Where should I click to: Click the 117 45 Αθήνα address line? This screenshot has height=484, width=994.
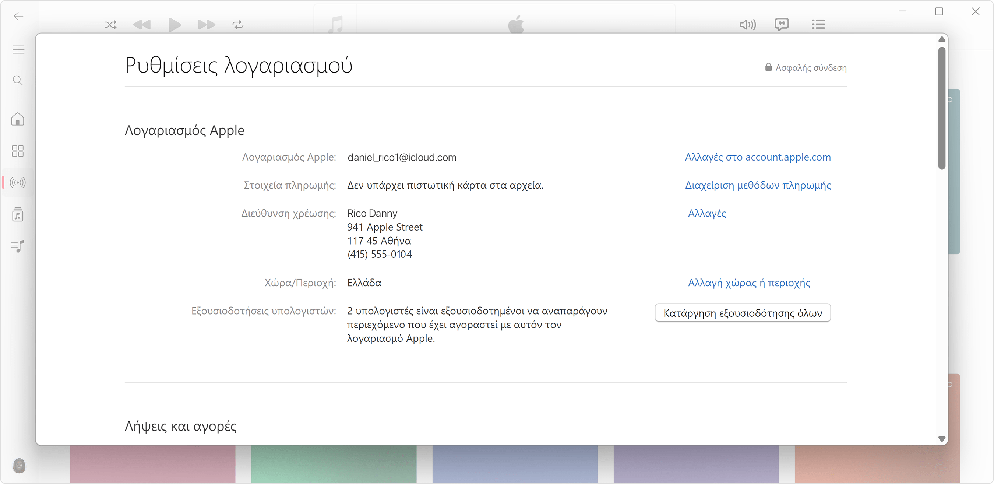click(x=379, y=241)
